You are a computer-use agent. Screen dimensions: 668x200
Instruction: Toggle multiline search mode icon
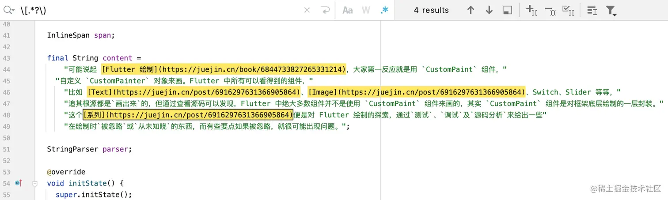pos(592,10)
